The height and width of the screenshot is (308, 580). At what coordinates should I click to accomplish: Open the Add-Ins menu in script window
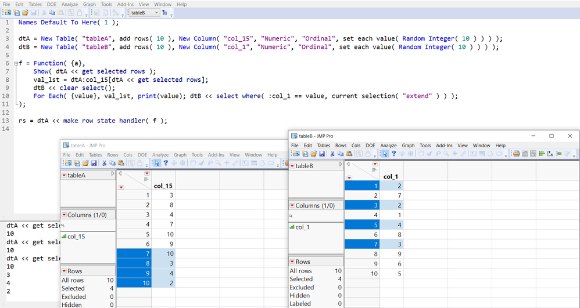[x=125, y=4]
